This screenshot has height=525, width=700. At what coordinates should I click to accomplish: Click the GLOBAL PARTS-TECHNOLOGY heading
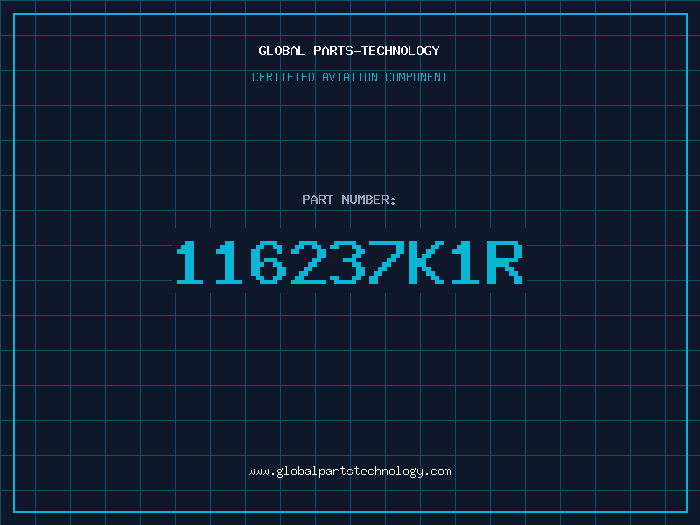click(349, 51)
